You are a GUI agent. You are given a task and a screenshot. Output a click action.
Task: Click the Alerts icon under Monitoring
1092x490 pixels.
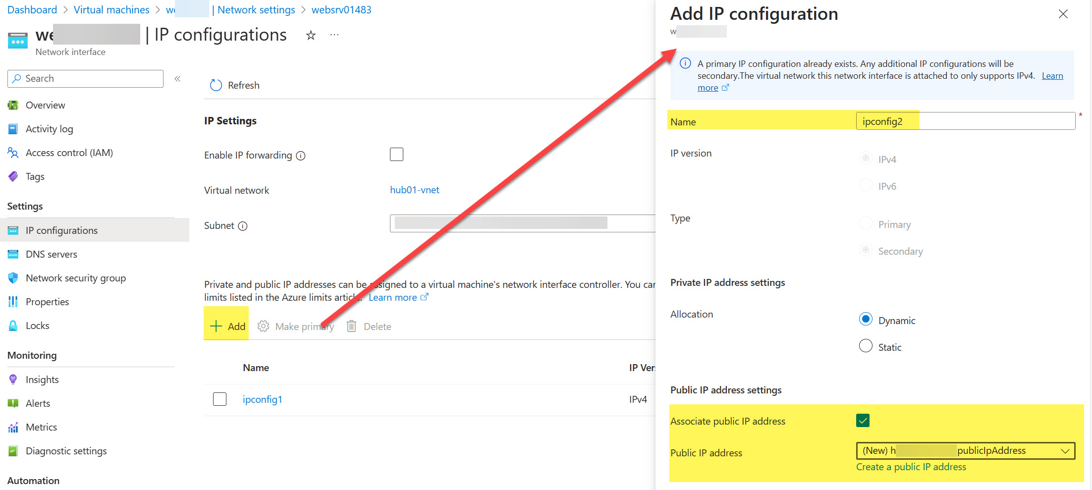(12, 403)
